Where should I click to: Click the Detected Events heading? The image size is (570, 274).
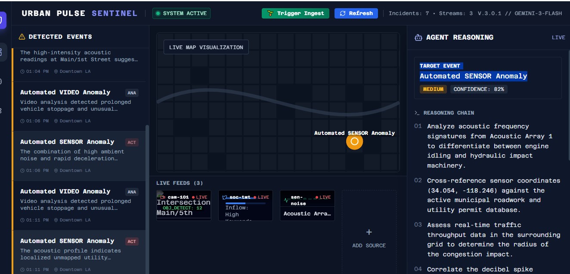[x=60, y=37]
